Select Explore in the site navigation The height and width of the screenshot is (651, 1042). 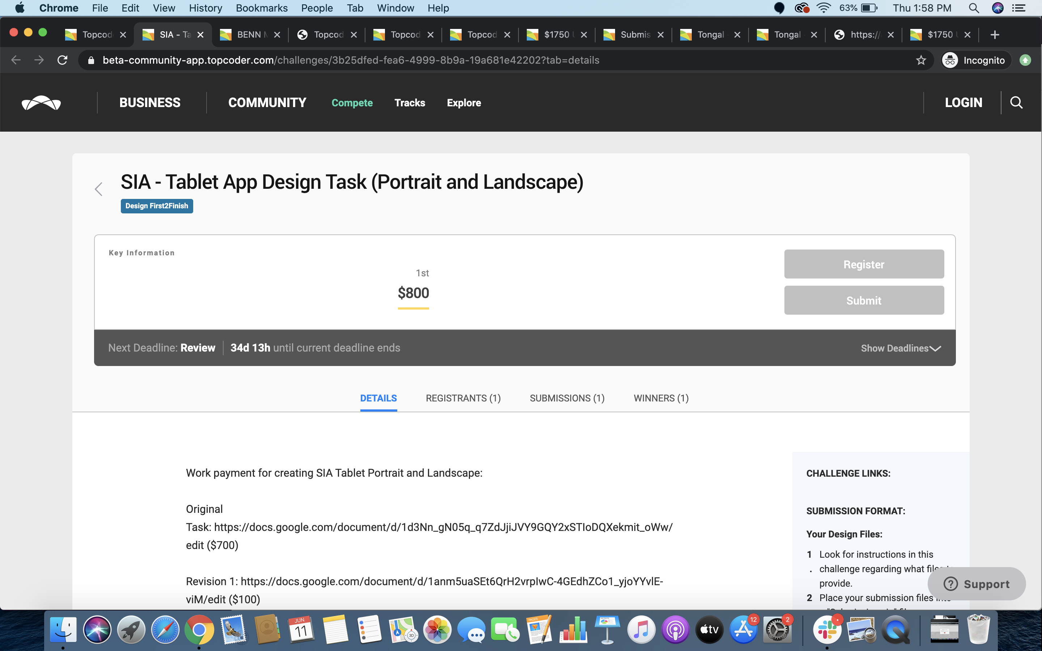pos(464,103)
